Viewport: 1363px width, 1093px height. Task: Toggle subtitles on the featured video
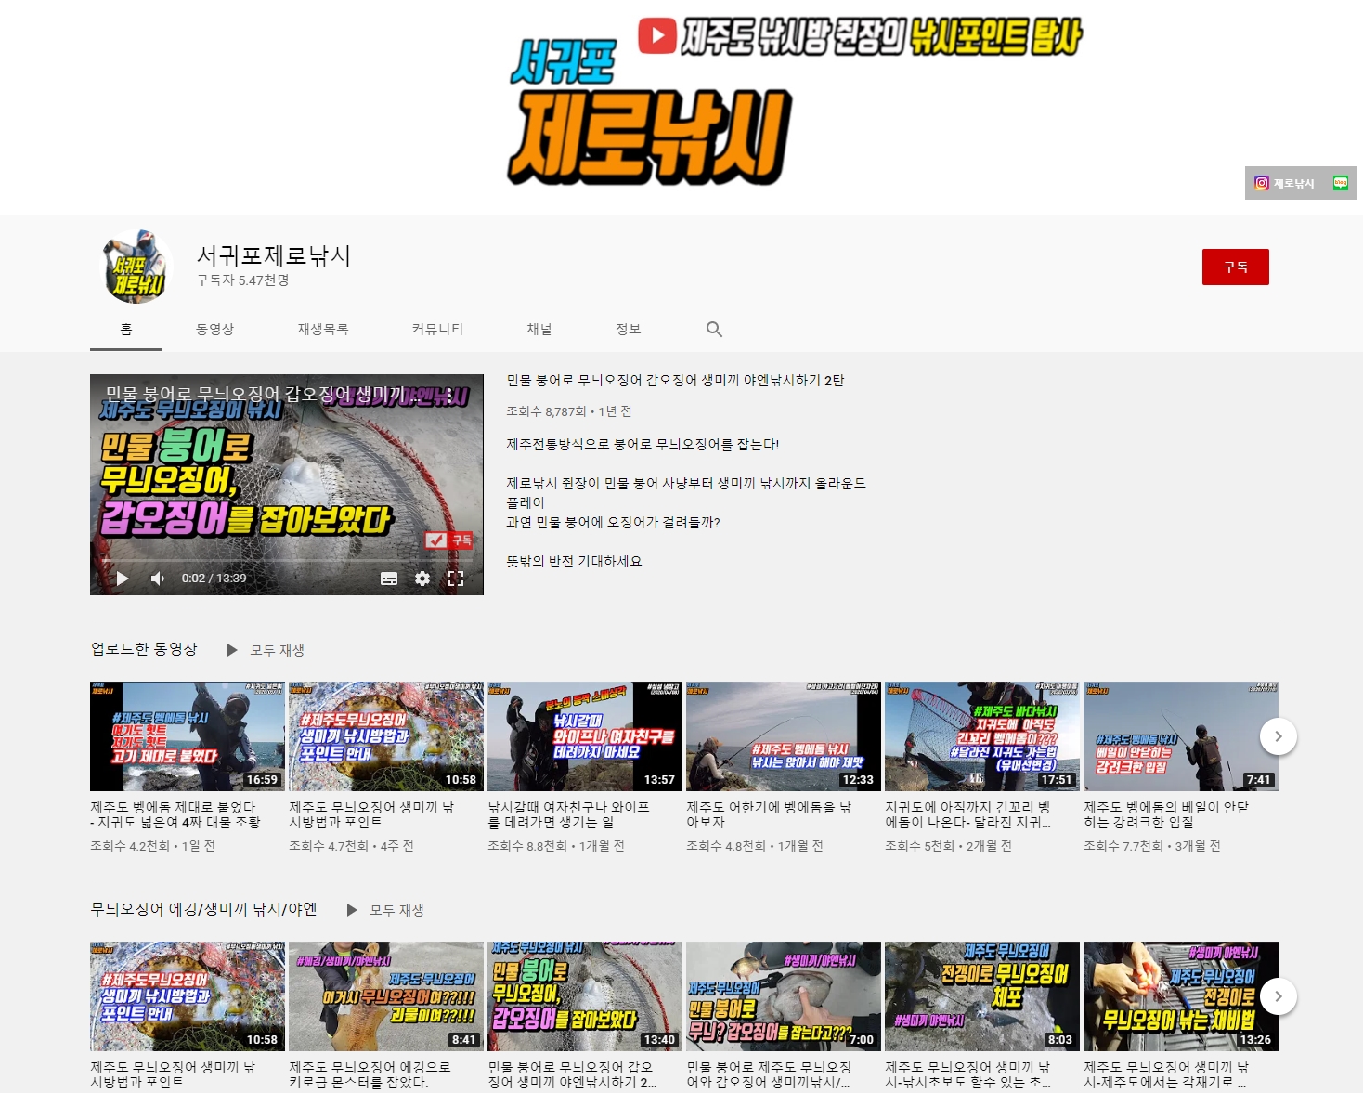pyautogui.click(x=389, y=579)
